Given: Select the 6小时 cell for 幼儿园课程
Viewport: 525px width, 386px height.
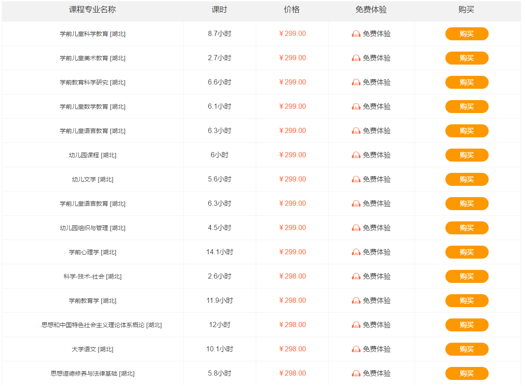Looking at the screenshot, I should tap(219, 155).
